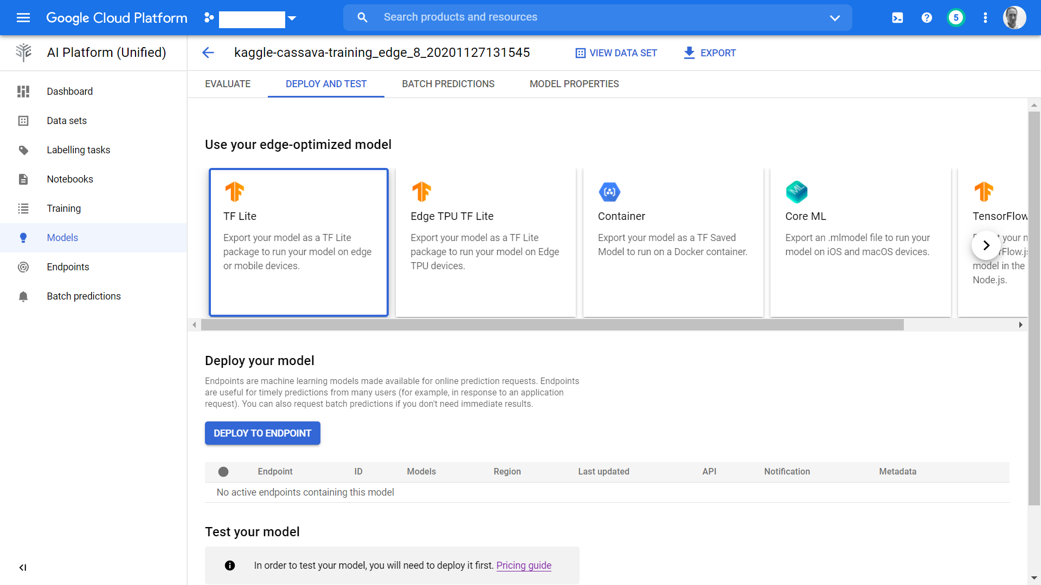Open the three-dot settings menu
The width and height of the screenshot is (1041, 585).
click(x=985, y=18)
